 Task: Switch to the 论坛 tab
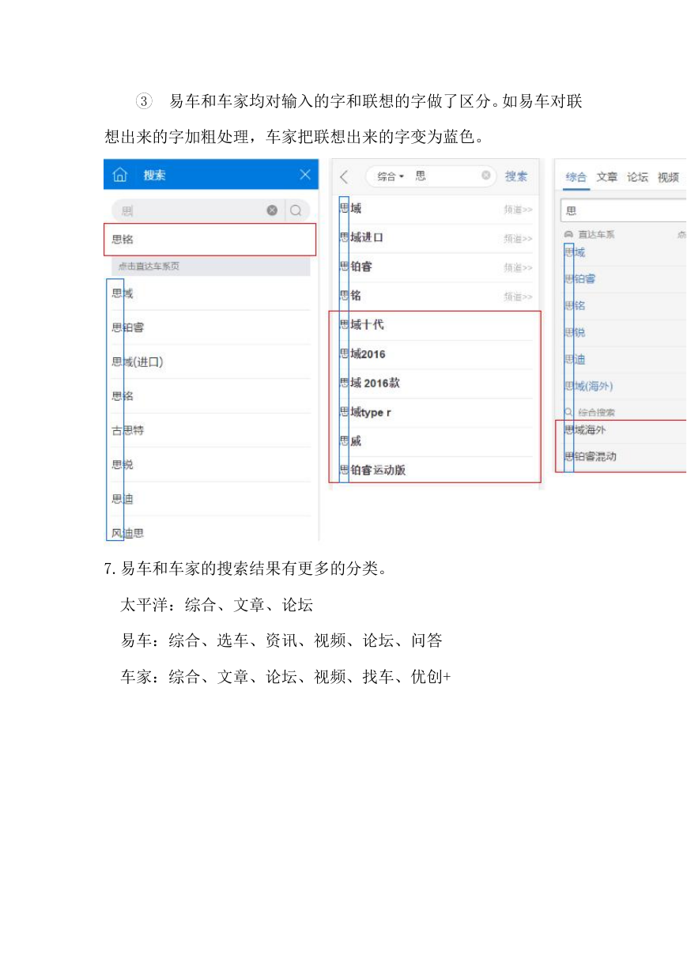pos(637,177)
